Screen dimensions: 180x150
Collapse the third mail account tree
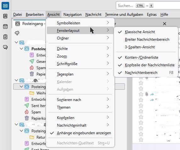click(x=16, y=124)
